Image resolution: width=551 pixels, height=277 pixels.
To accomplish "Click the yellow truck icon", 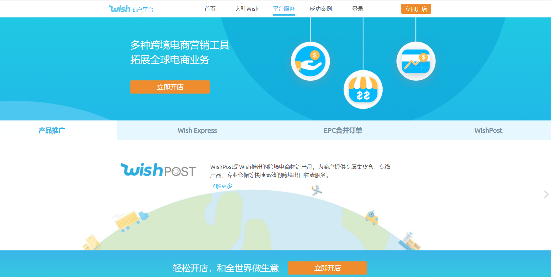I will (131, 221).
